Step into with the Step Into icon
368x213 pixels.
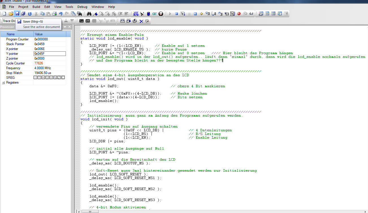coord(208,14)
